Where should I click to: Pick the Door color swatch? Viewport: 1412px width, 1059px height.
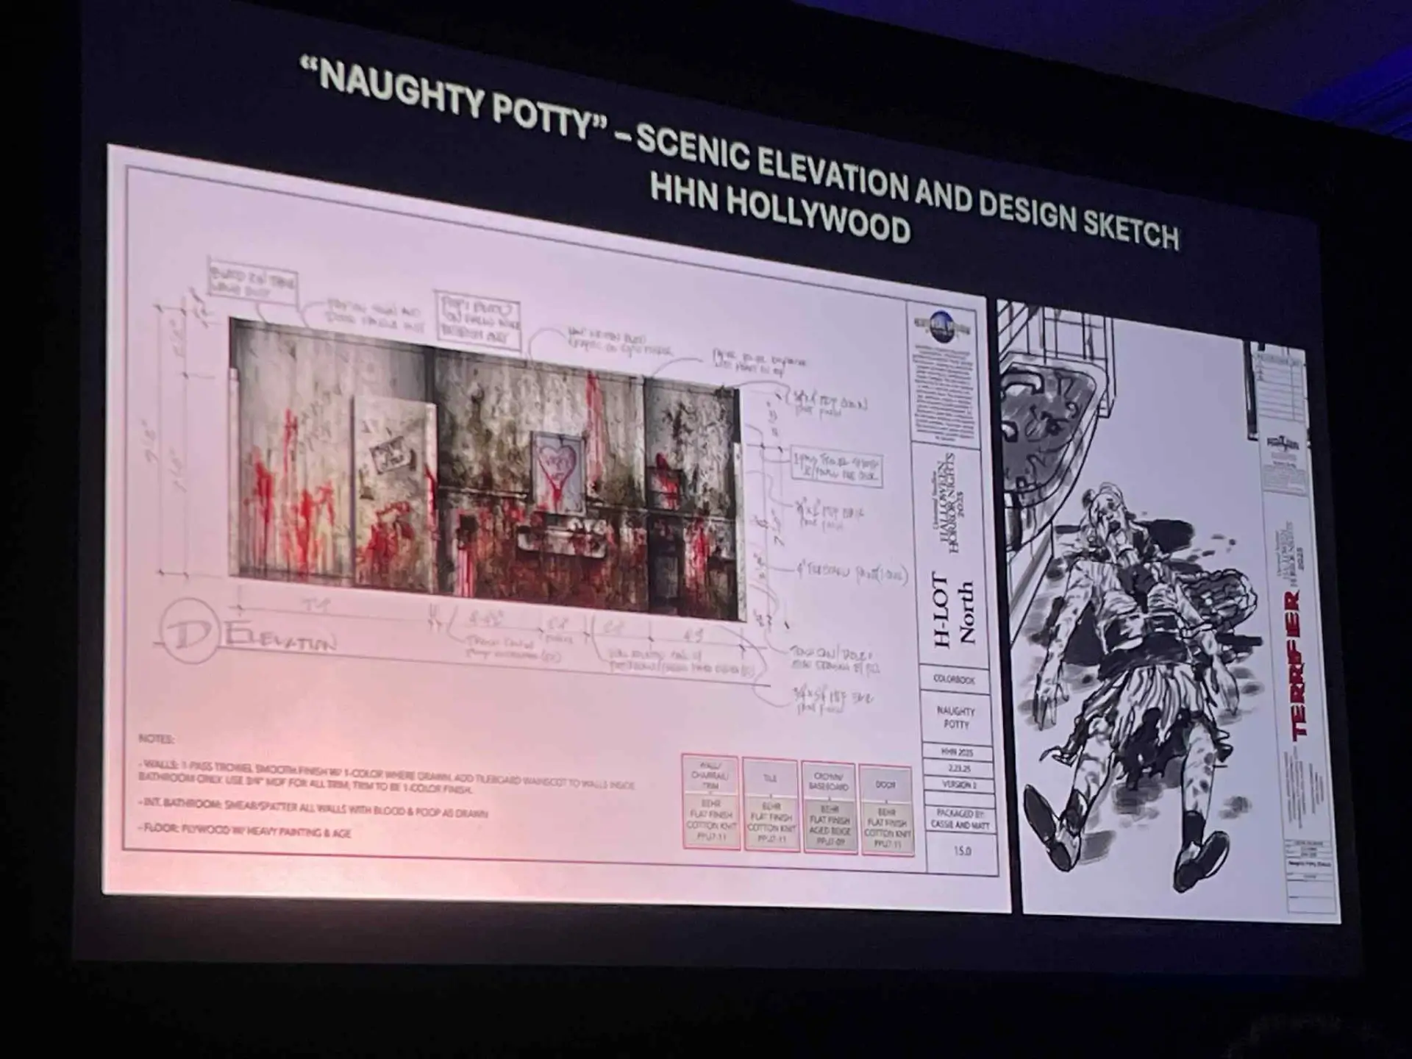(886, 810)
